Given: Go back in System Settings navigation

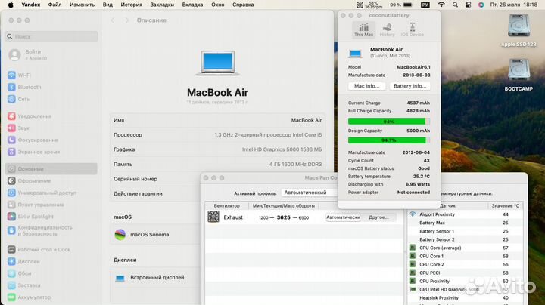Looking at the screenshot, I should pyautogui.click(x=113, y=20).
